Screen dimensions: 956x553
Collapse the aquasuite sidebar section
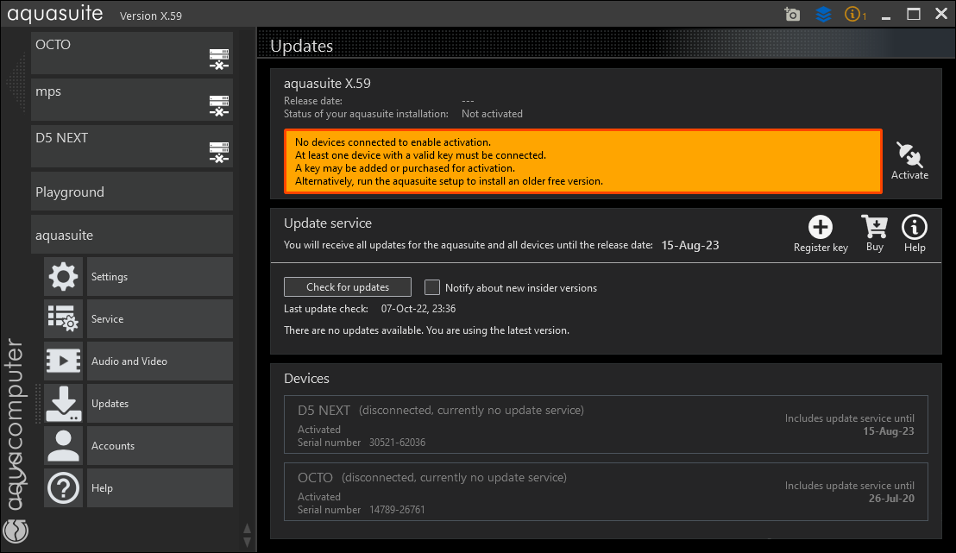click(x=132, y=235)
